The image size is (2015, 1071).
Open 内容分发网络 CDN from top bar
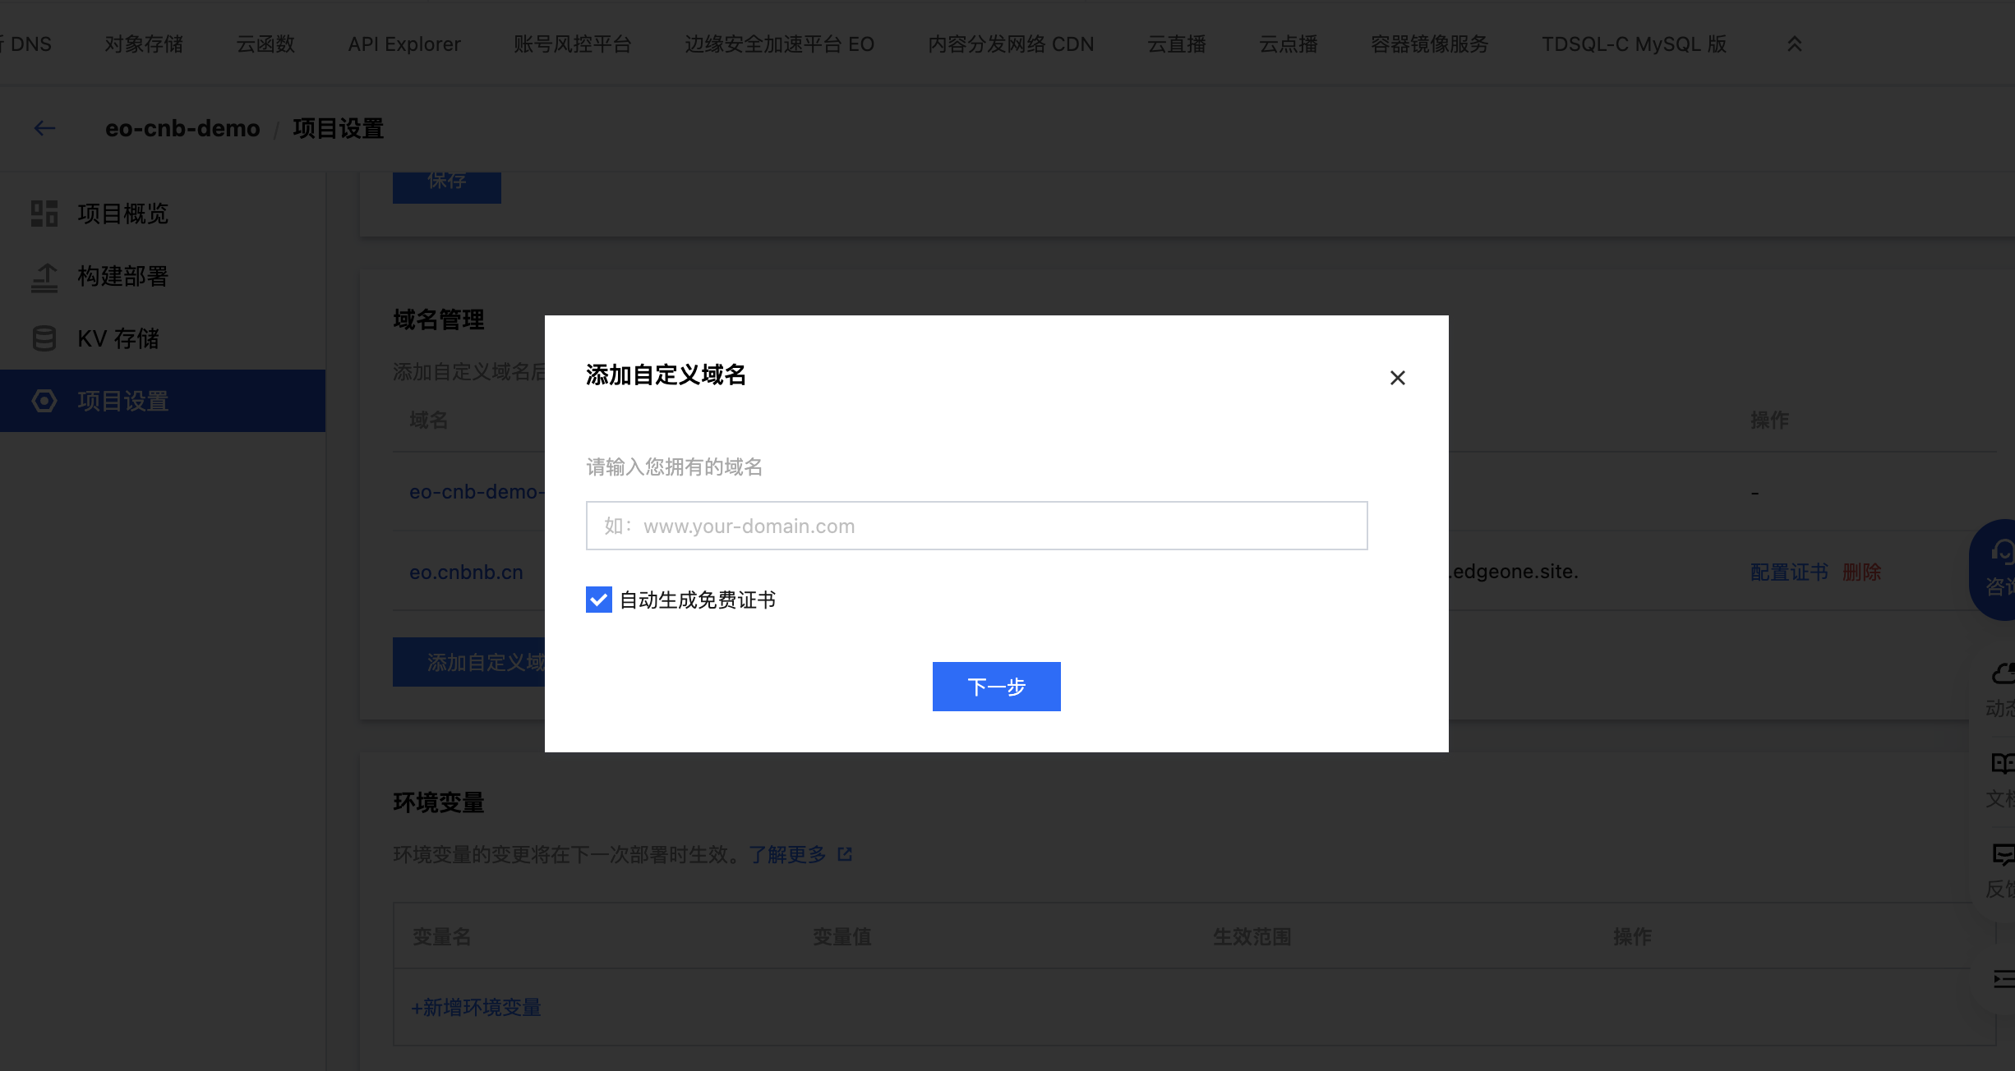(1011, 44)
